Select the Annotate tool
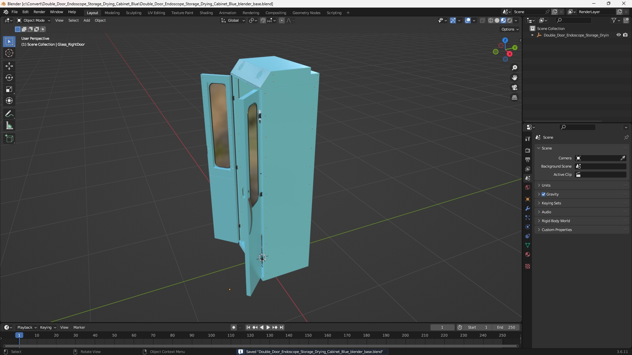This screenshot has width=632, height=355. [x=9, y=114]
